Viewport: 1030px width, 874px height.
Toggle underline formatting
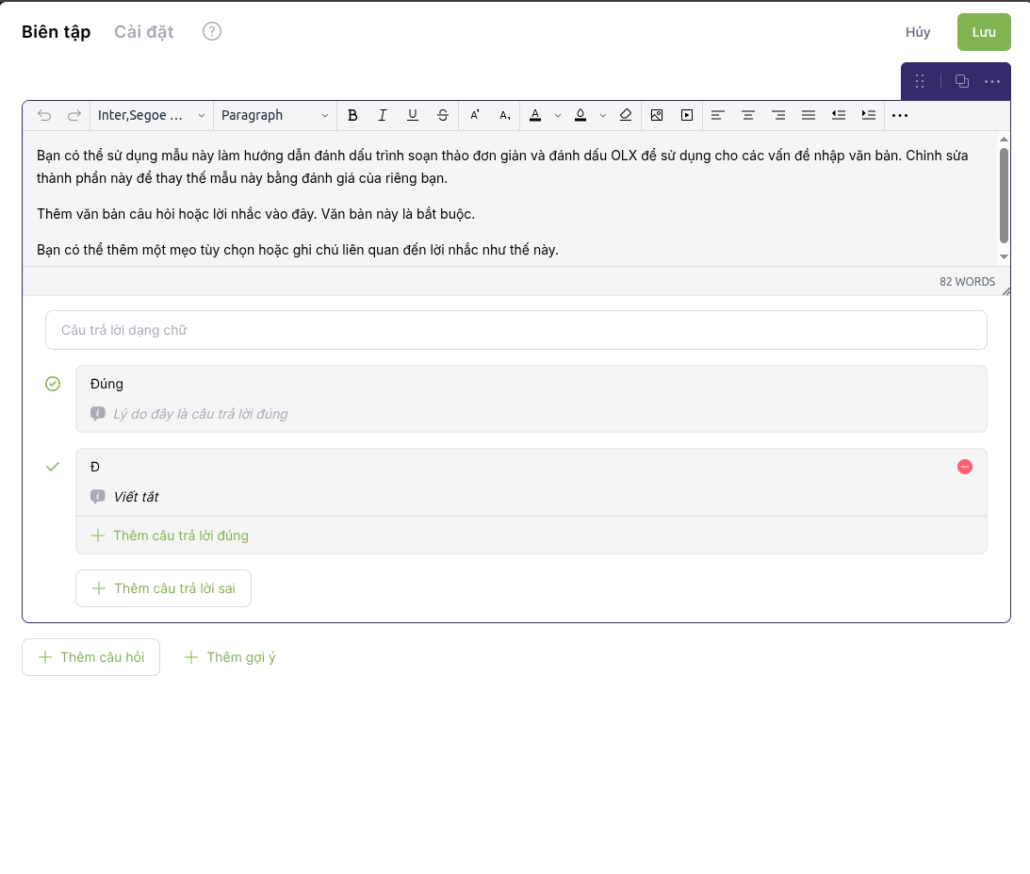click(413, 116)
